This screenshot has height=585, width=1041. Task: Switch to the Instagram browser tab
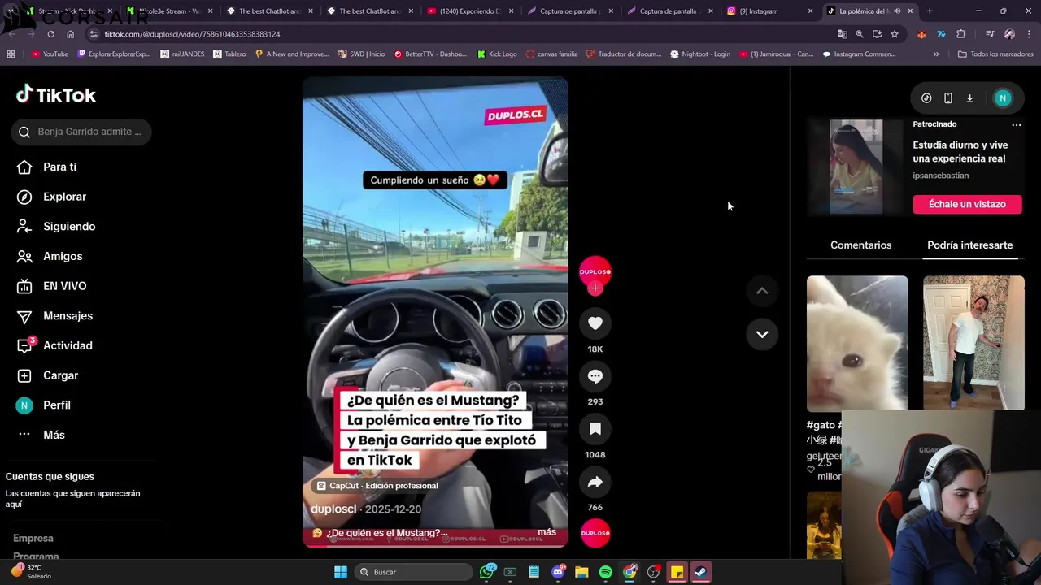point(769,11)
